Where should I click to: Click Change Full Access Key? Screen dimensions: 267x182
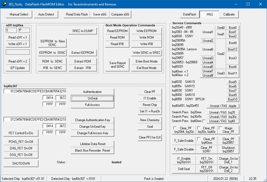92,133
